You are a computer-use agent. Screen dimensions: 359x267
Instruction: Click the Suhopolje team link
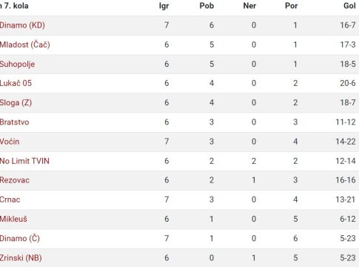point(17,65)
